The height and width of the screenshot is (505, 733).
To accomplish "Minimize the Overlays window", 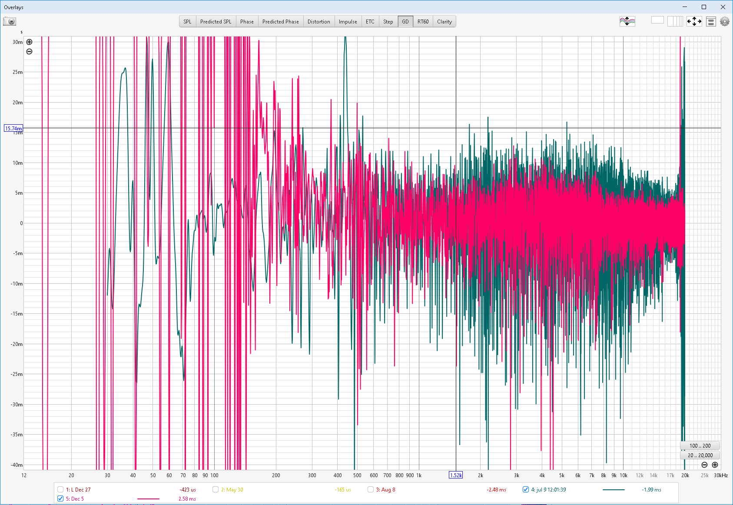I will (685, 7).
